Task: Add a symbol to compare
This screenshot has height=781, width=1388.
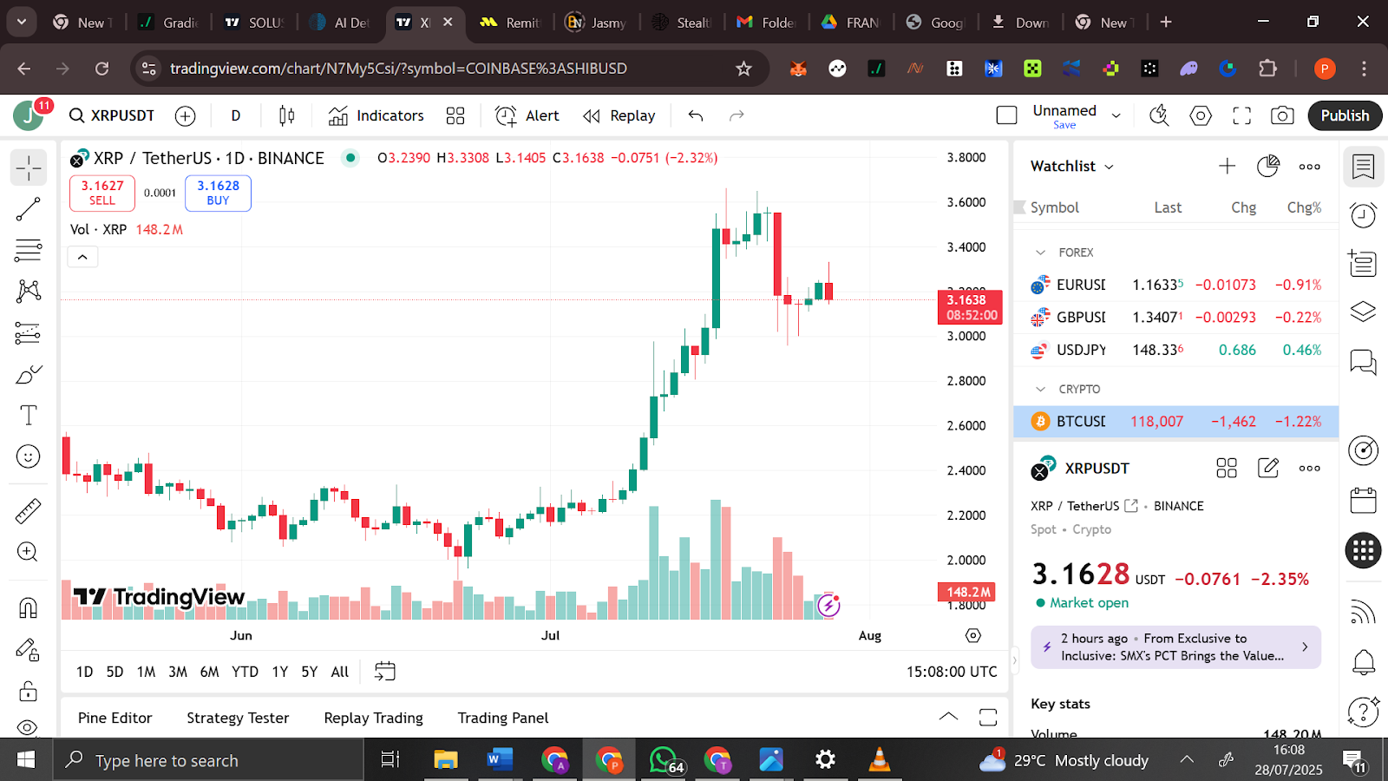Action: pos(186,115)
